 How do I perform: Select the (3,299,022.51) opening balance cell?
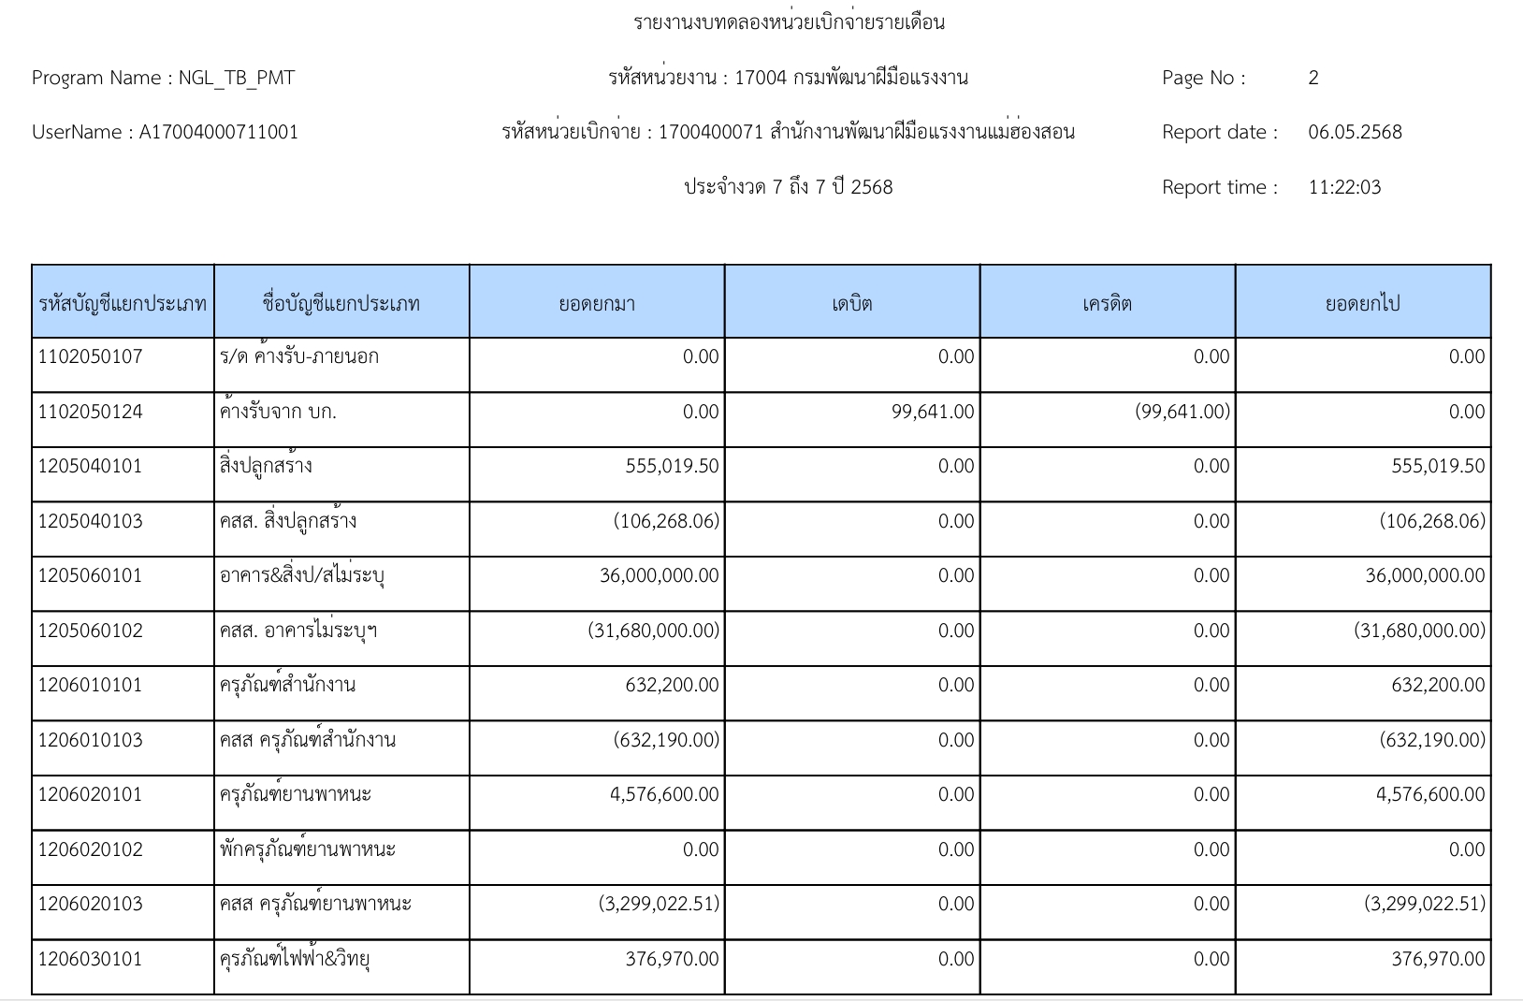597,912
